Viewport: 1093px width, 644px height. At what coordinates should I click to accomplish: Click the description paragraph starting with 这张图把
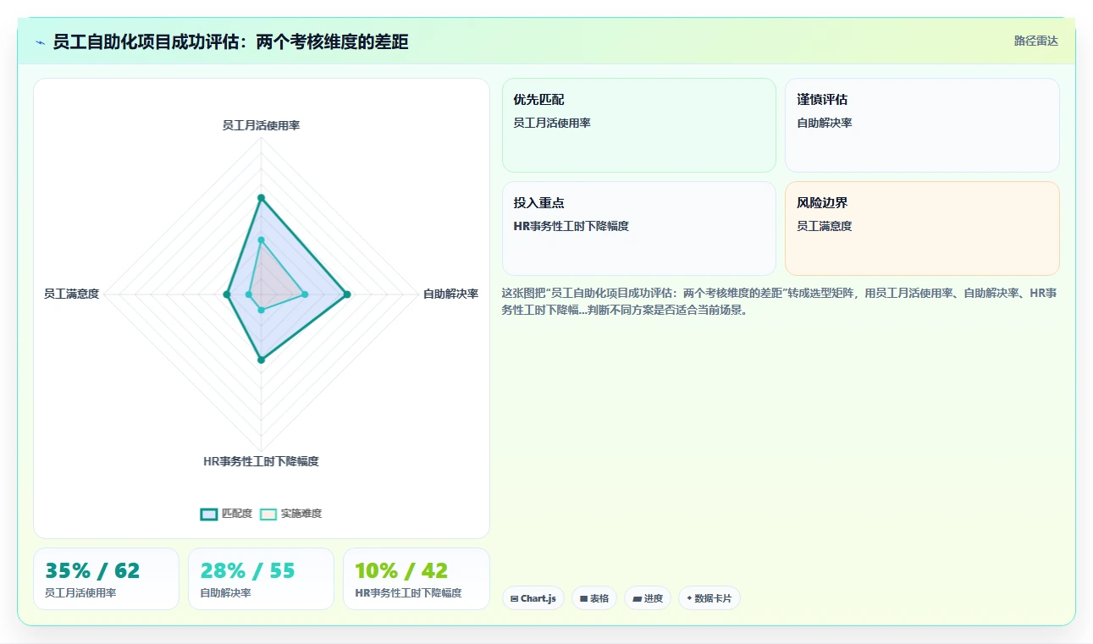[x=779, y=301]
